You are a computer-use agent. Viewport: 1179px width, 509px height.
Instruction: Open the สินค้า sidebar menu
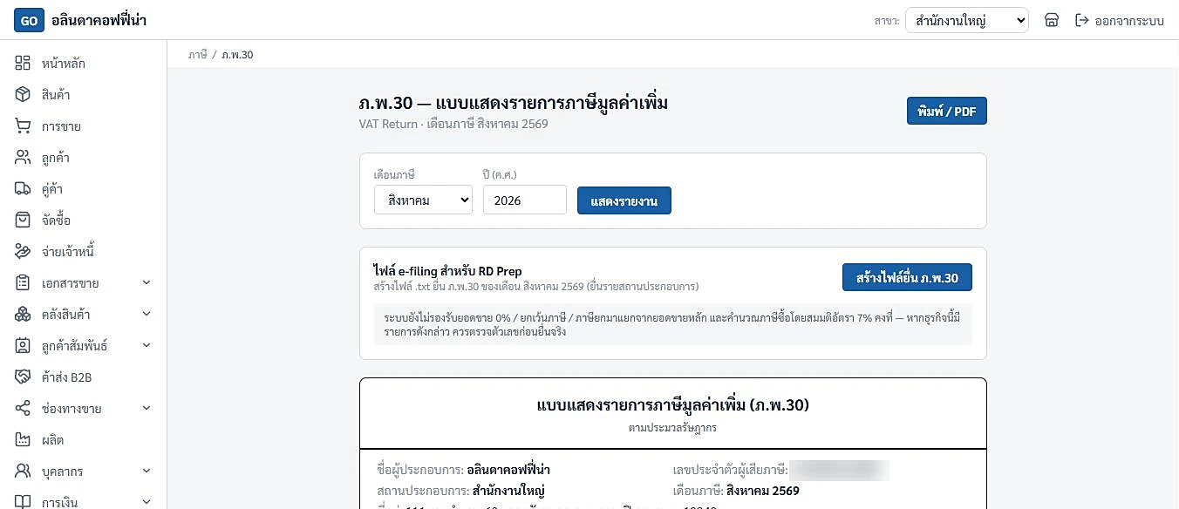(x=83, y=95)
